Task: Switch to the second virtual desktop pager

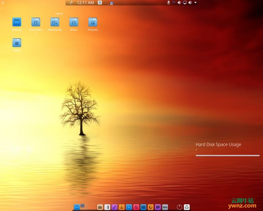Action: click(83, 206)
